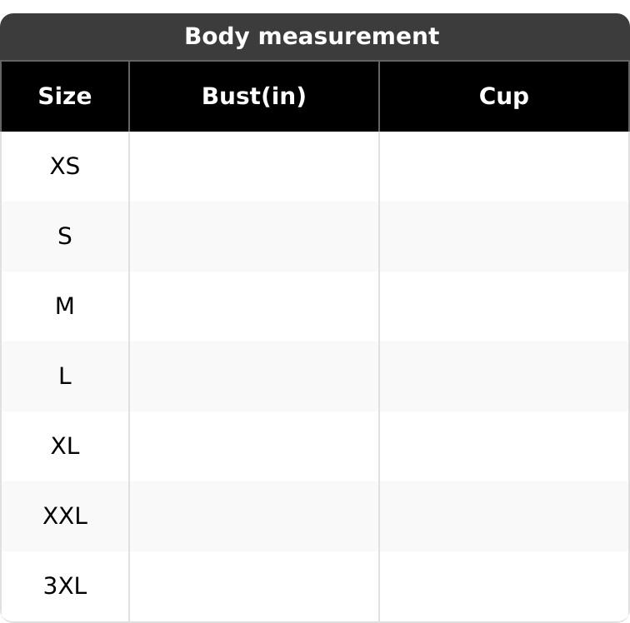Select the Bust cell in the 3XL row
The height and width of the screenshot is (623, 630).
pos(254,586)
